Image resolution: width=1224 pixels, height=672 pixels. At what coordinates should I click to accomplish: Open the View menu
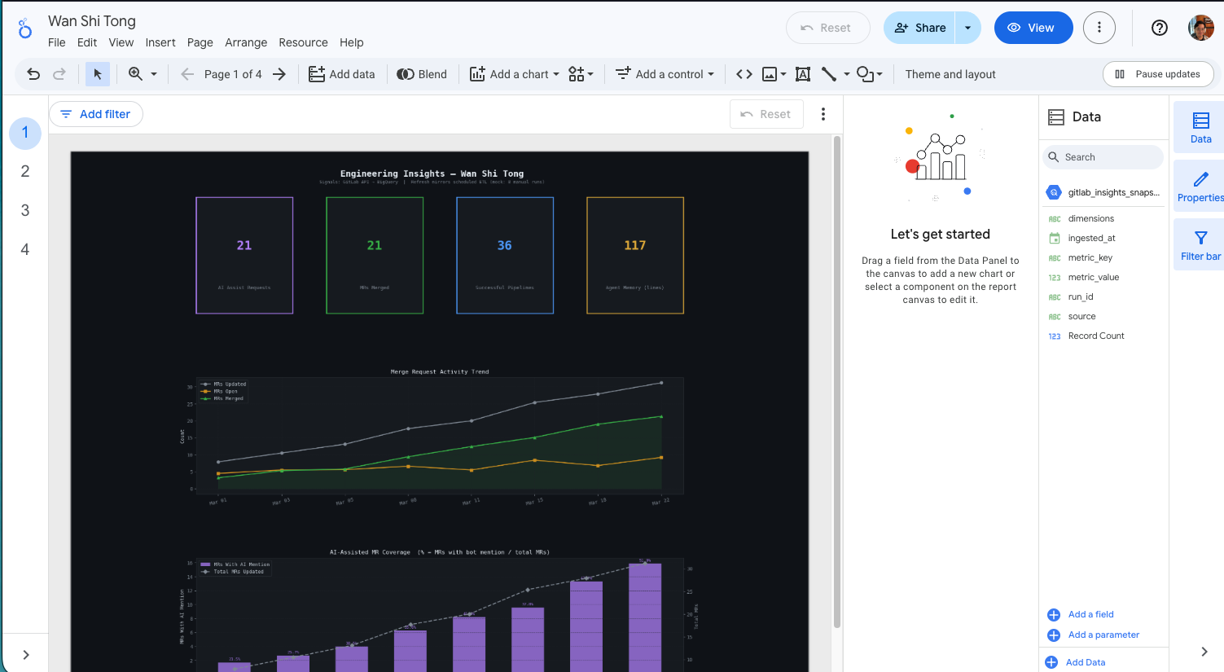[121, 42]
